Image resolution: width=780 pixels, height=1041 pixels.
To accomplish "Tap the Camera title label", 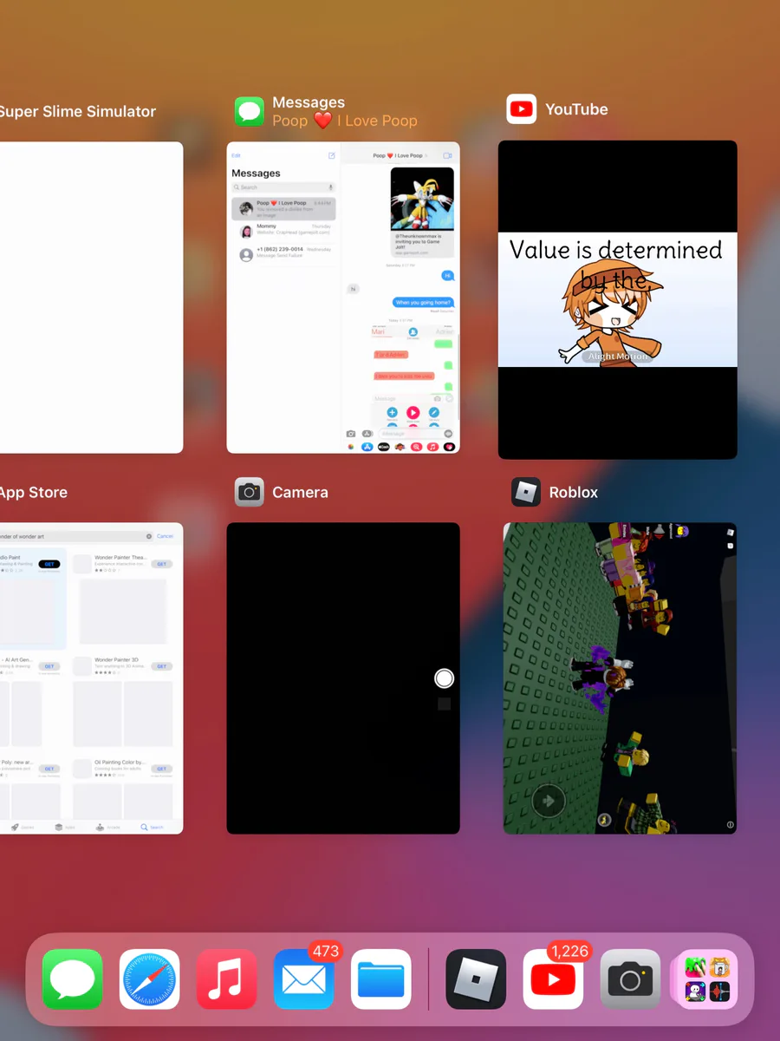I will pyautogui.click(x=300, y=492).
